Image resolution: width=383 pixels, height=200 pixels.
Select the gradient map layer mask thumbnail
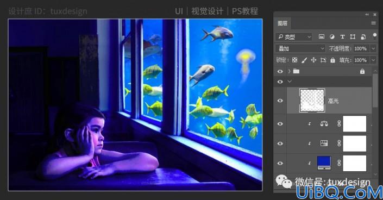tap(354, 143)
